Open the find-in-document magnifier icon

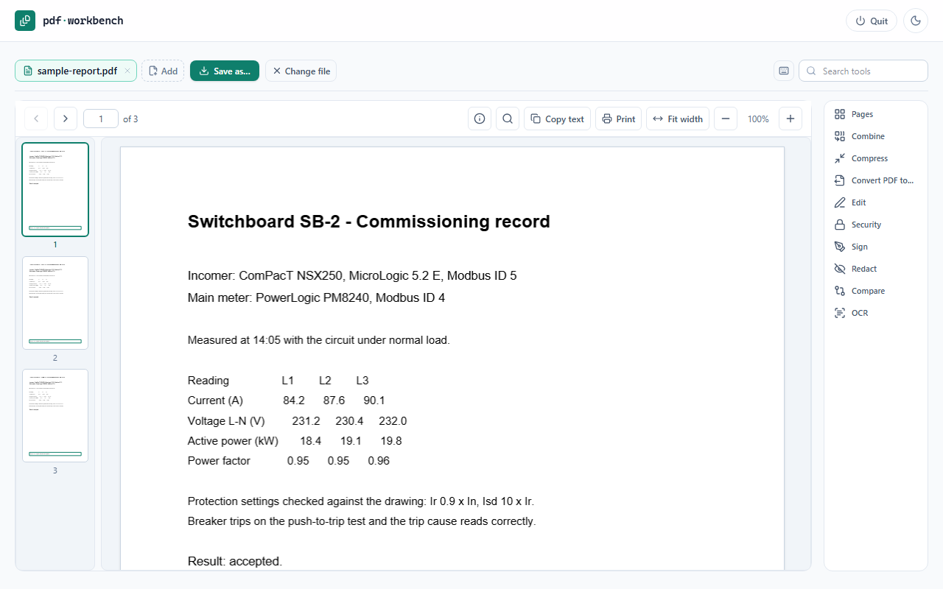[508, 119]
